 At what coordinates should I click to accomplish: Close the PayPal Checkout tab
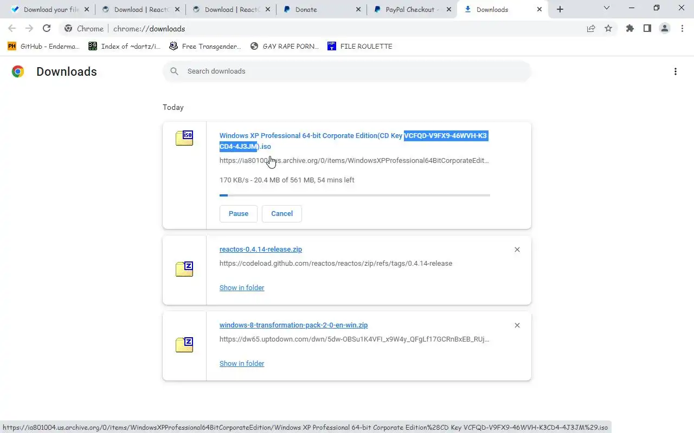coord(448,9)
